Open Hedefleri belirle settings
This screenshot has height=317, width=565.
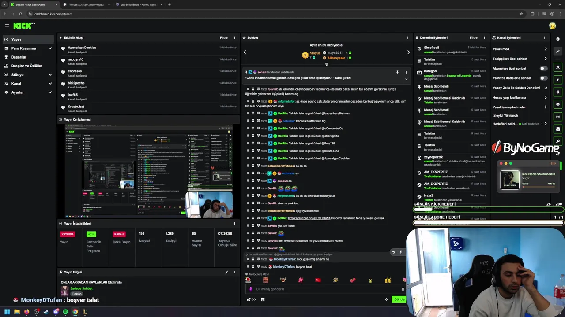coord(520,124)
